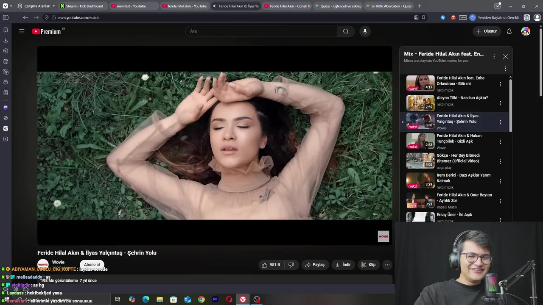543x305 pixels.
Task: Open Microsoft Edge from taskbar
Action: 146,299
